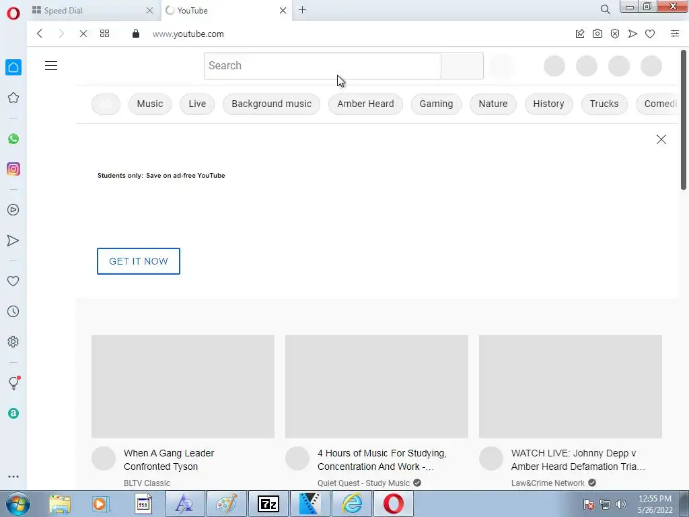This screenshot has height=517, width=689.
Task: Click thumbnail of 4 Hours Music video
Action: pyautogui.click(x=377, y=386)
